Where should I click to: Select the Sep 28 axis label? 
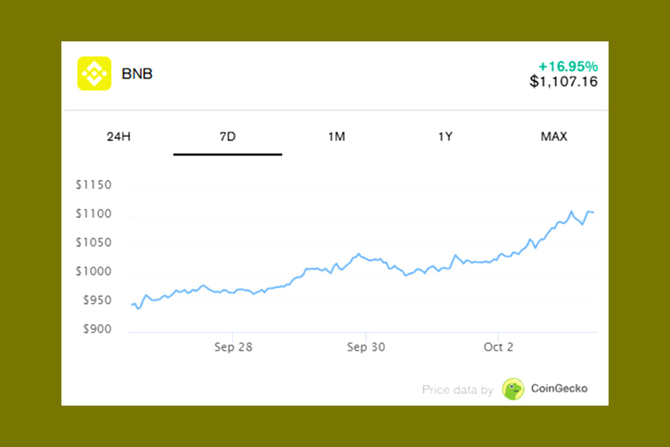point(234,347)
